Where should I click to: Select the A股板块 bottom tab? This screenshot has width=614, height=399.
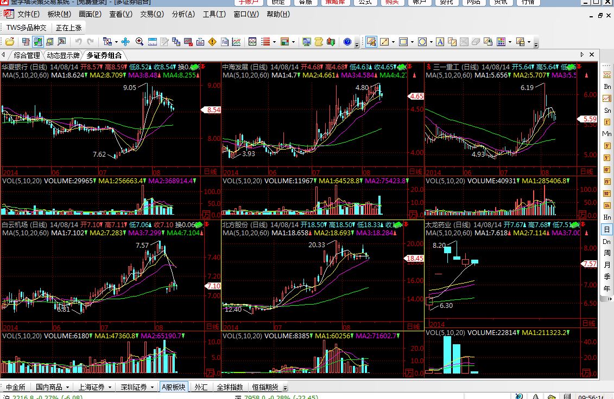174,387
